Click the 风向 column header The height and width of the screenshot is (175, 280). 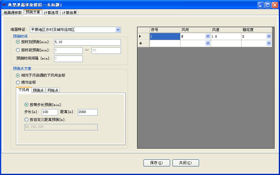(x=195, y=30)
